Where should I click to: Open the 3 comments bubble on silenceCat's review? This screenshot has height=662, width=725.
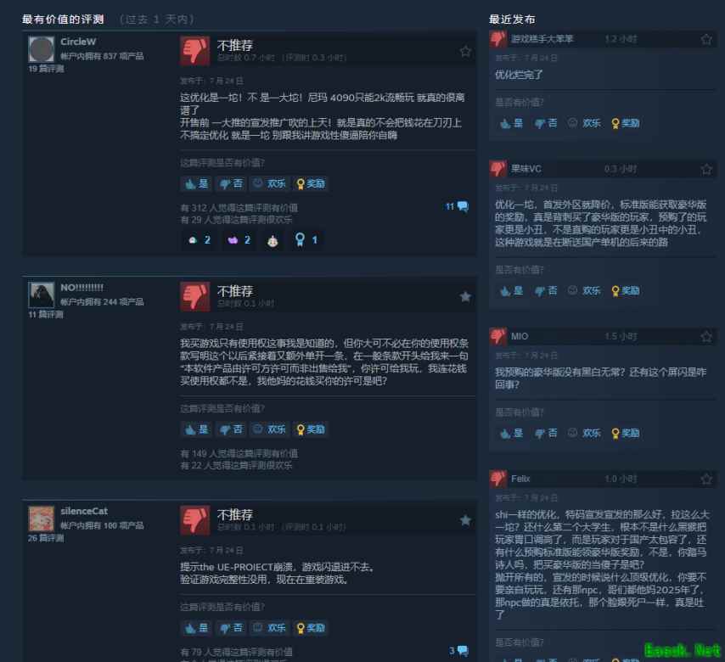[x=458, y=651]
